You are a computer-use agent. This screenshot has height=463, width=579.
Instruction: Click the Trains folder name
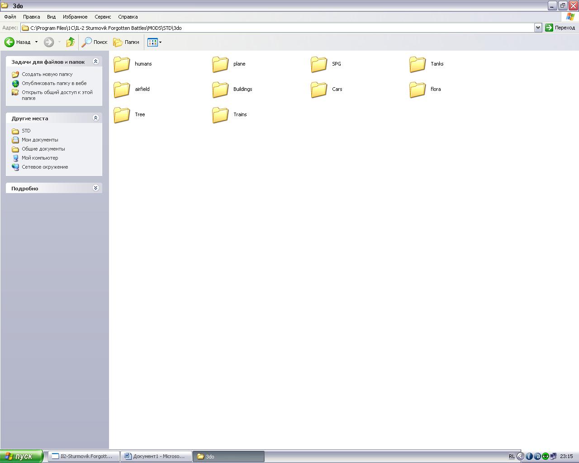tap(240, 114)
